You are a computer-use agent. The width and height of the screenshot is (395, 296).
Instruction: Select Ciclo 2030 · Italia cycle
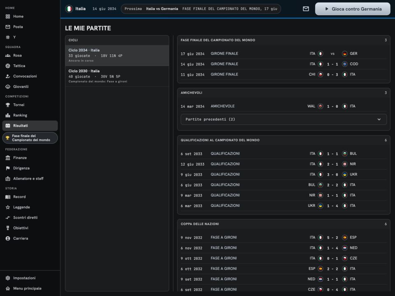[117, 76]
